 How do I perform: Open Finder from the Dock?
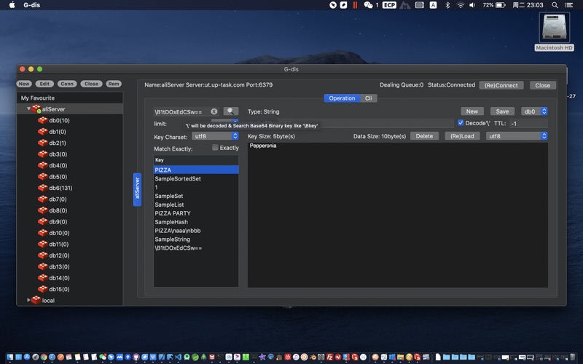click(9, 357)
